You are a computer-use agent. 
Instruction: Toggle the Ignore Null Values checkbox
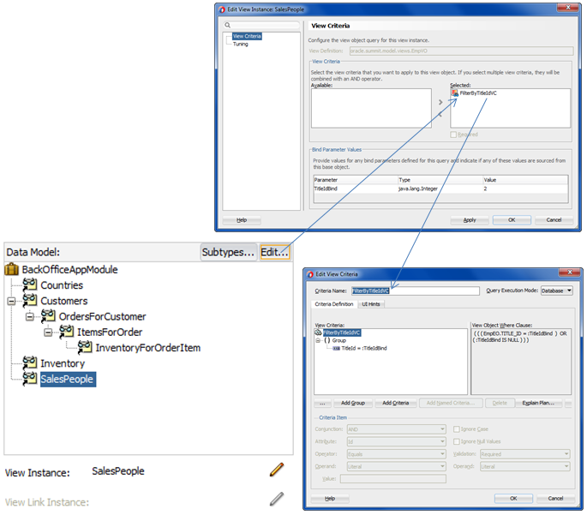point(457,441)
